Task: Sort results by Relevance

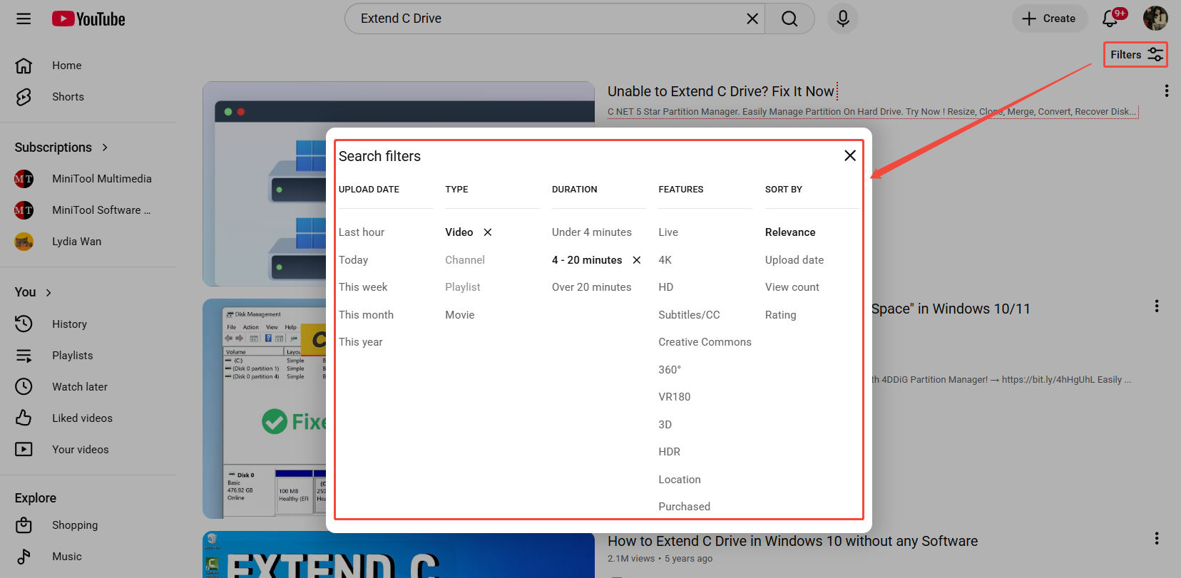Action: coord(790,232)
